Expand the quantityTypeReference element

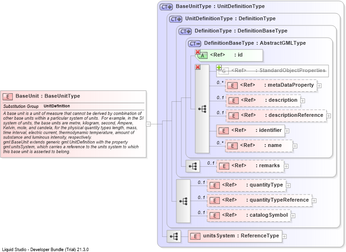click(314, 201)
